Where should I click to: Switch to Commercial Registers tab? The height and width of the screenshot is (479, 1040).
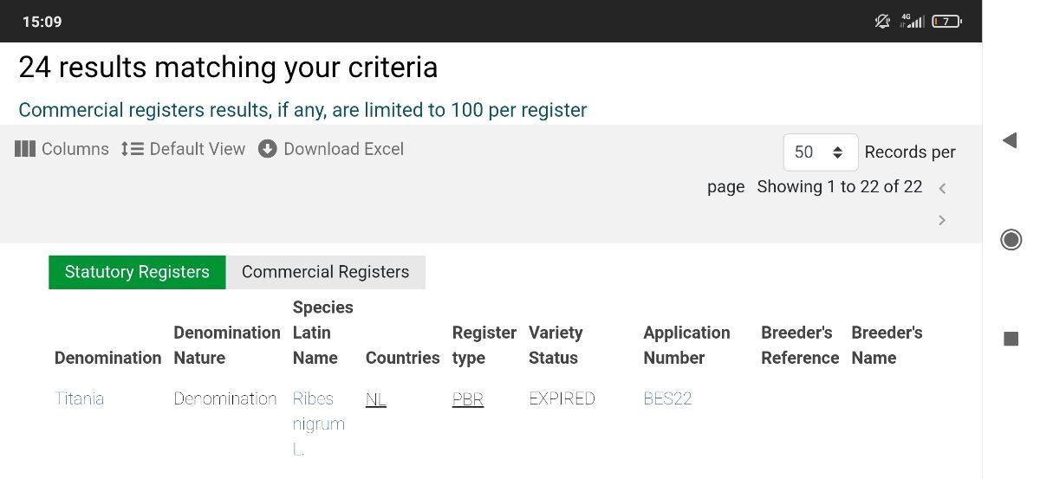(x=325, y=272)
